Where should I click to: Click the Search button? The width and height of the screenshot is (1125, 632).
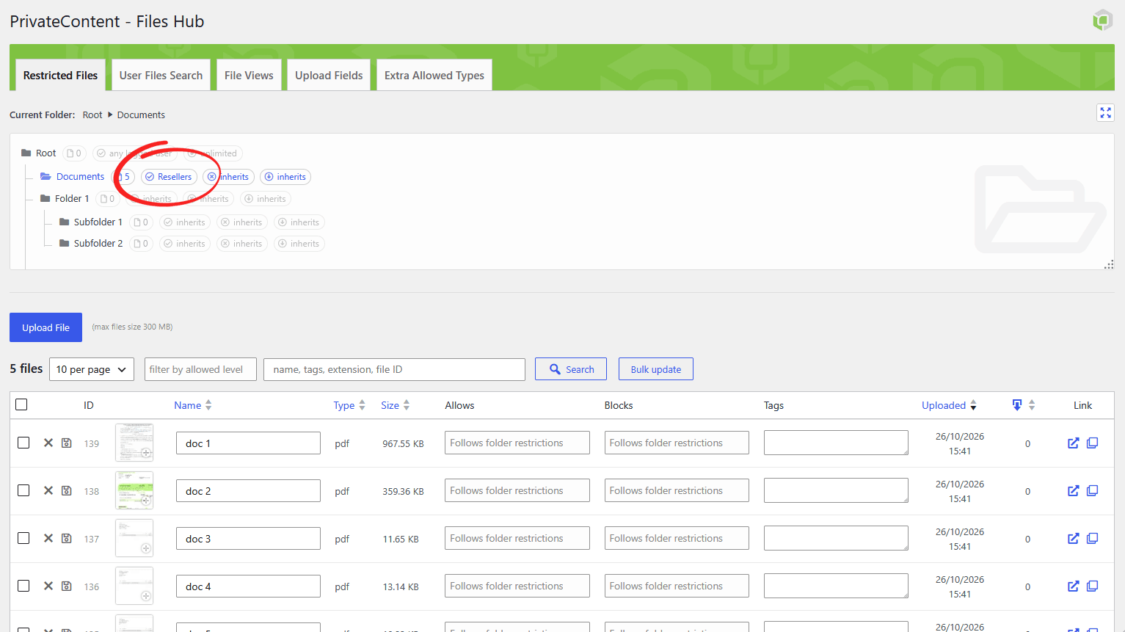pos(571,369)
